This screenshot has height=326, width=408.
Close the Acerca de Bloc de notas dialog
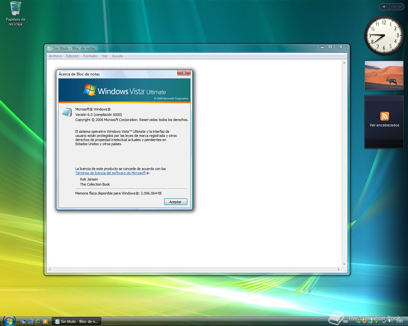tap(184, 73)
